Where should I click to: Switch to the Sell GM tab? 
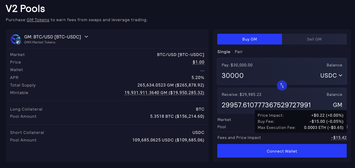pos(314,39)
